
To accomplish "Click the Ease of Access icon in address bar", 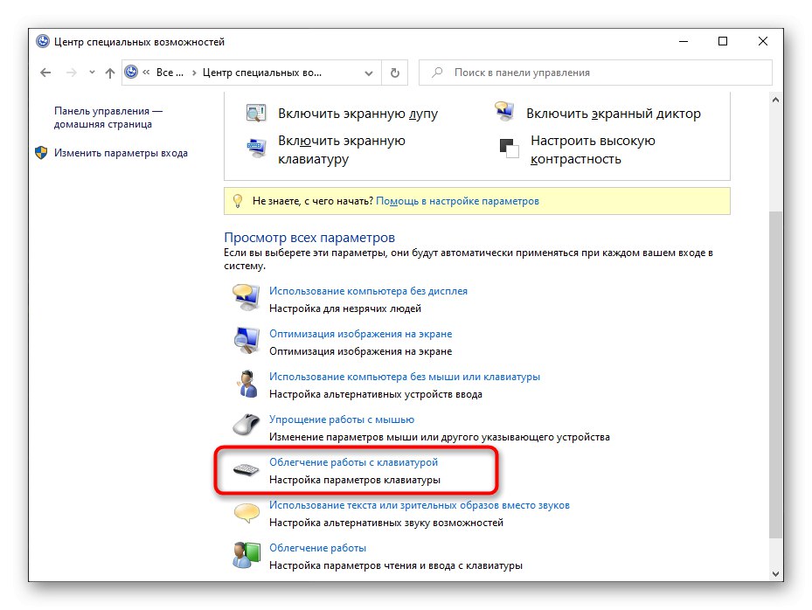I will (x=131, y=72).
